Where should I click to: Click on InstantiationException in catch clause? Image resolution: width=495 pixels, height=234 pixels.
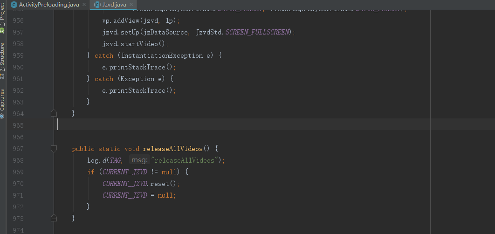[162, 55]
